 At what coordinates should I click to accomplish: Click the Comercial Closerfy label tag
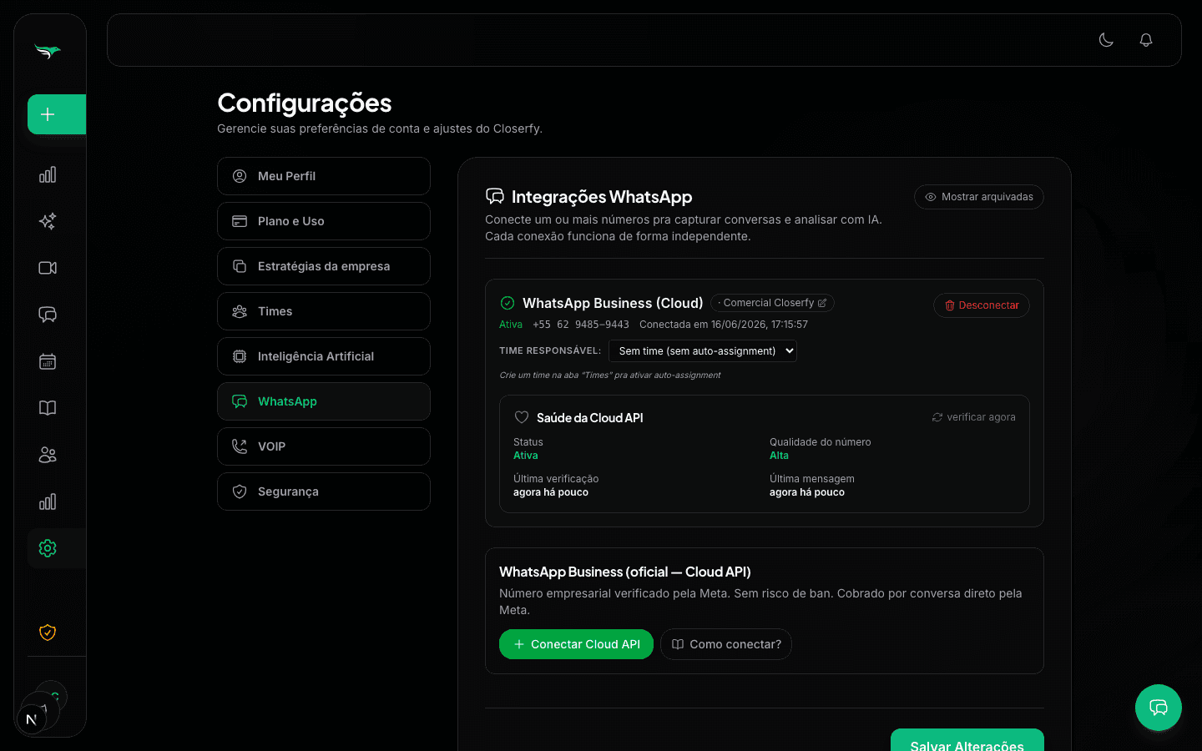pyautogui.click(x=772, y=303)
